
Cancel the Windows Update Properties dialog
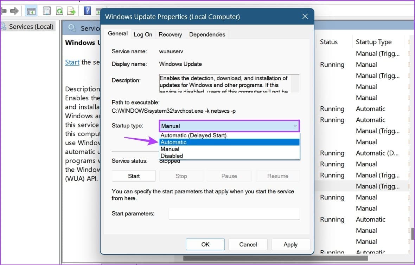(x=248, y=244)
